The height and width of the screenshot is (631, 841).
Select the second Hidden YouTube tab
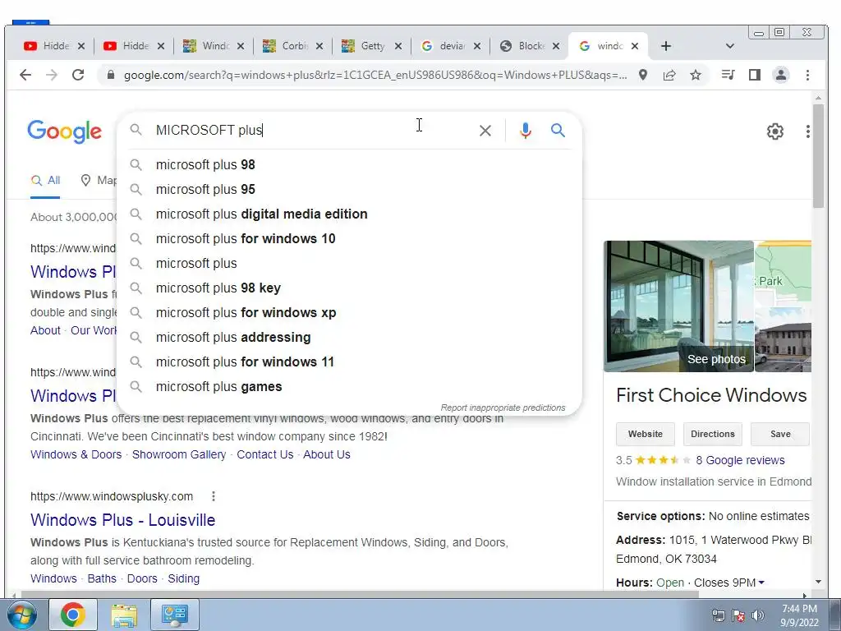pyautogui.click(x=134, y=46)
